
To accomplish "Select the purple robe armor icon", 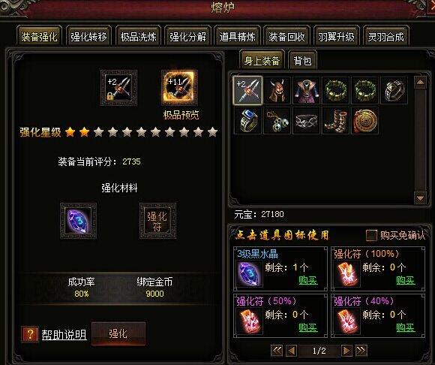I will tap(306, 91).
